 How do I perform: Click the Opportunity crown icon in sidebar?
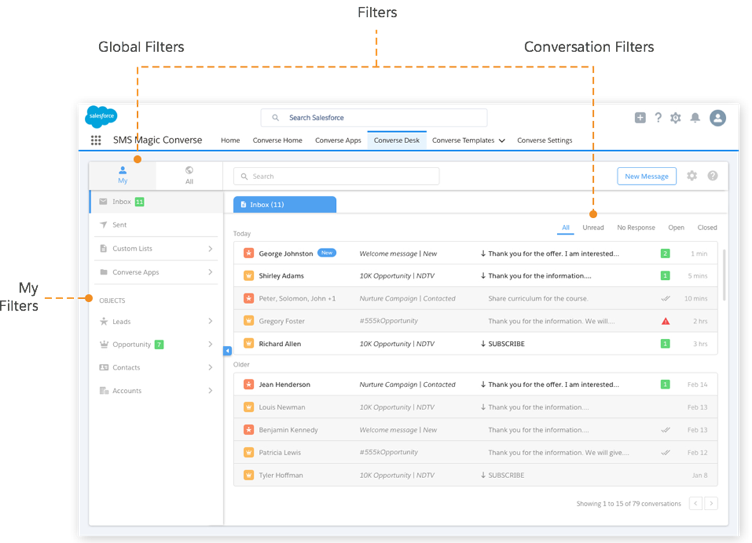click(x=103, y=344)
